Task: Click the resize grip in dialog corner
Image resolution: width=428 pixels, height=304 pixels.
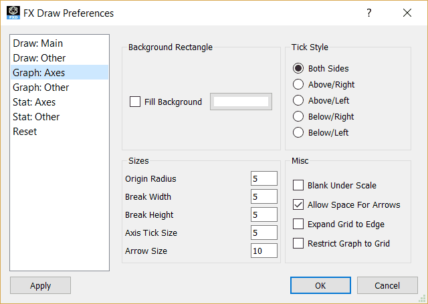Action: [422, 299]
